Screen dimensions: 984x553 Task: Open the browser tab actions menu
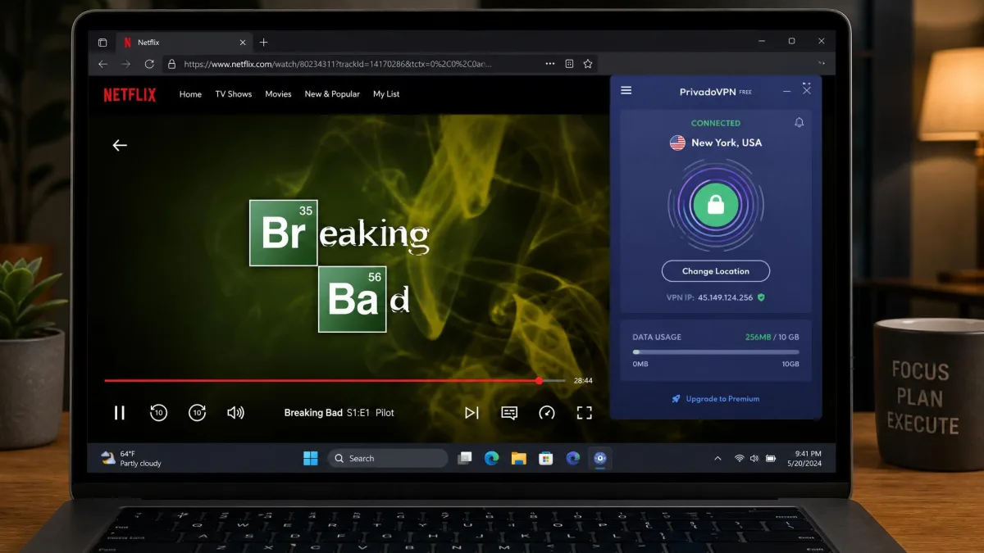click(102, 43)
